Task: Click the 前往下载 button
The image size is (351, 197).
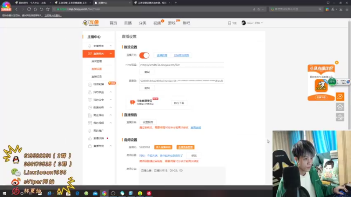Action: tap(179, 103)
